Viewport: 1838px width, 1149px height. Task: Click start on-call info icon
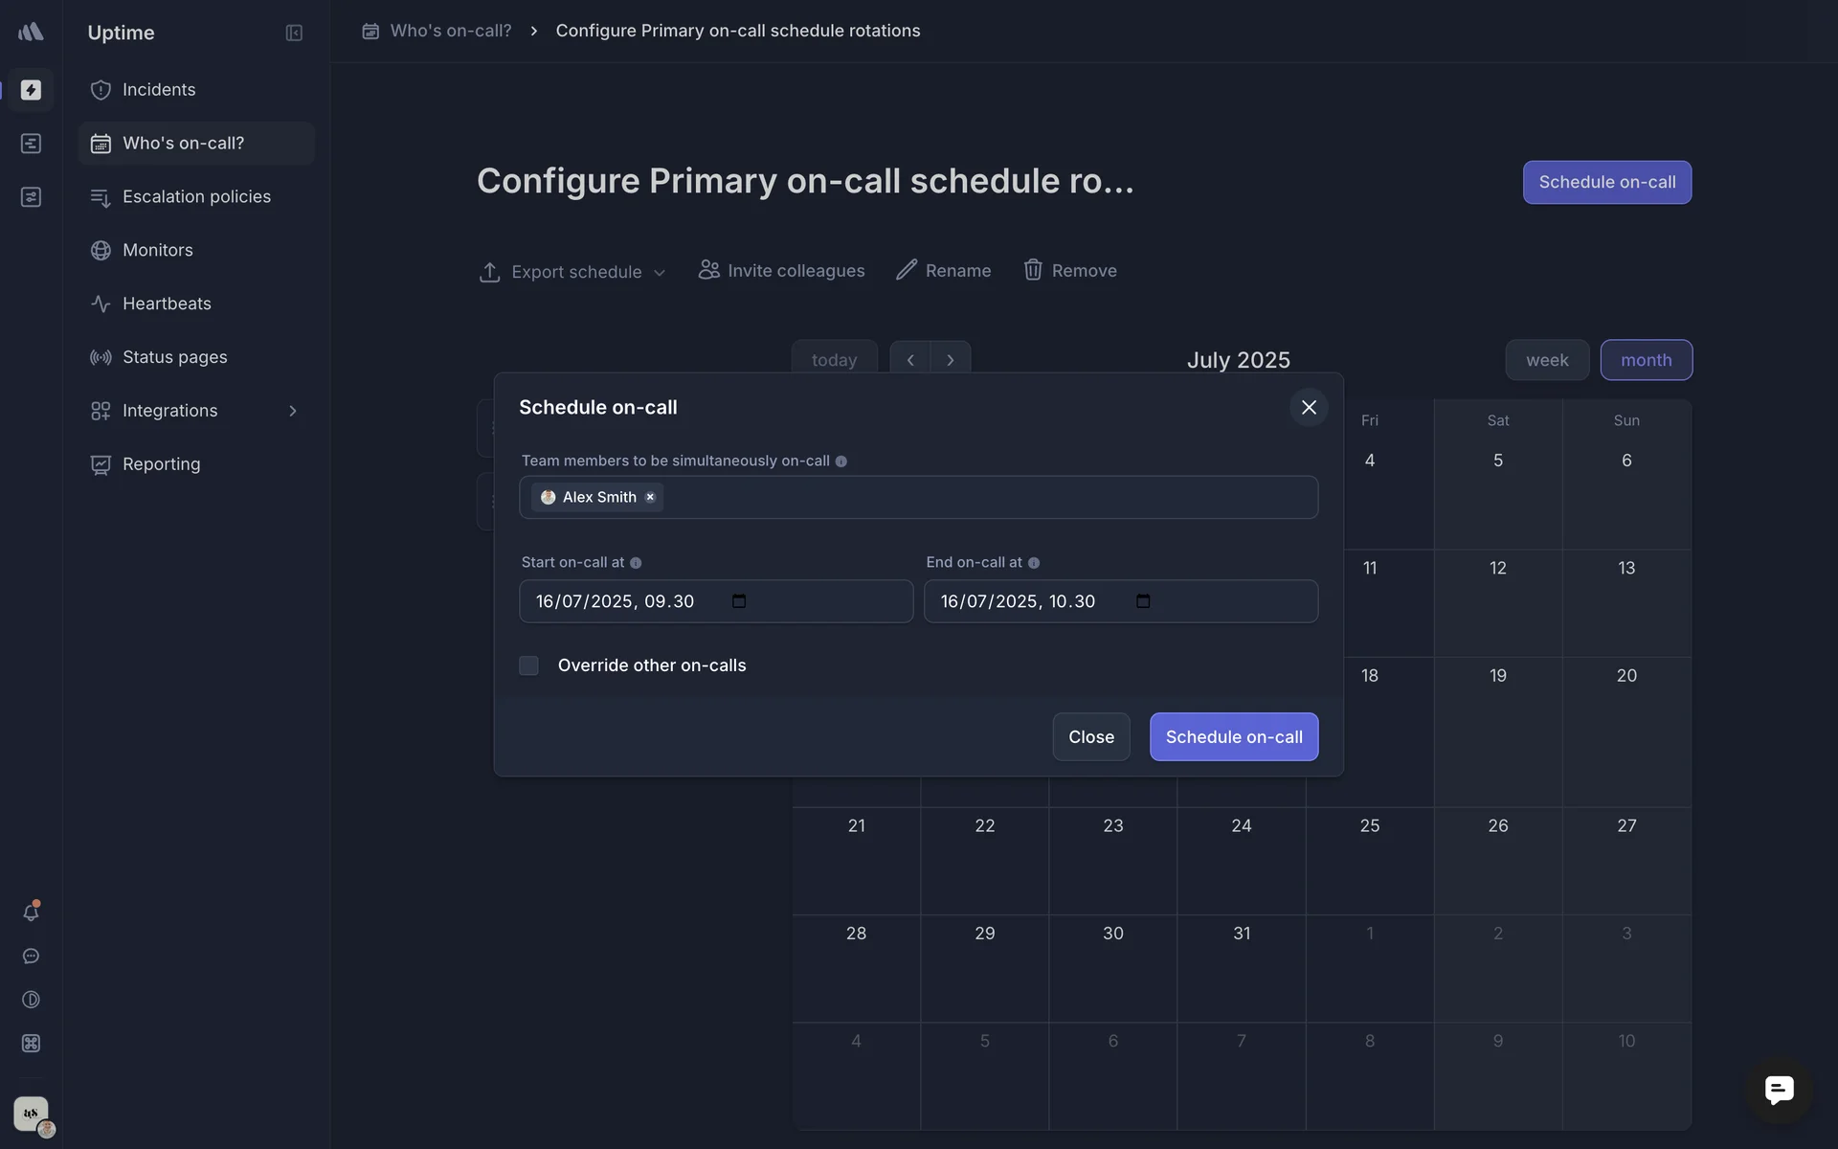[636, 563]
